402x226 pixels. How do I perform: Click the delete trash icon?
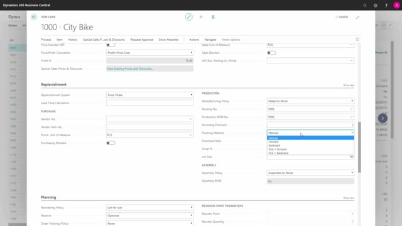(213, 17)
